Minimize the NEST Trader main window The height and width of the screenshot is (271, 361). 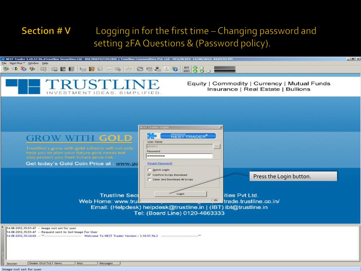349,59
